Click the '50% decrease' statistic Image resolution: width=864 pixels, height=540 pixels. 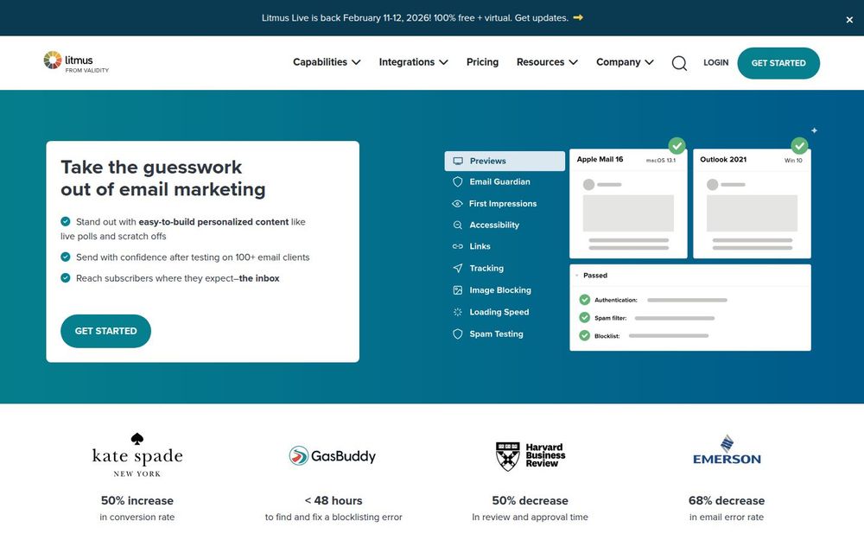(x=530, y=500)
